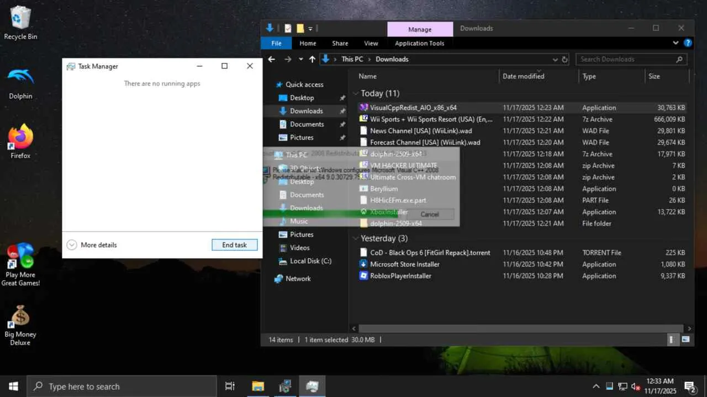Image resolution: width=707 pixels, height=397 pixels.
Task: Click the VisualCppRedist_AIO_x86_x64 file icon
Action: (363, 108)
